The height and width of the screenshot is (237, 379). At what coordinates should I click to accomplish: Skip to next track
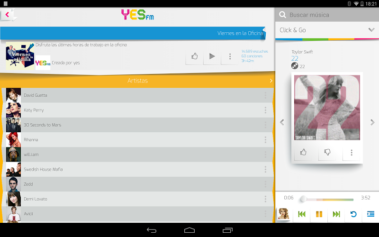(x=336, y=214)
